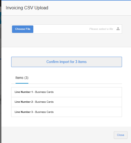The width and height of the screenshot is (131, 143).
Task: Click the bold 'Line Number 3' label
Action: click(24, 112)
